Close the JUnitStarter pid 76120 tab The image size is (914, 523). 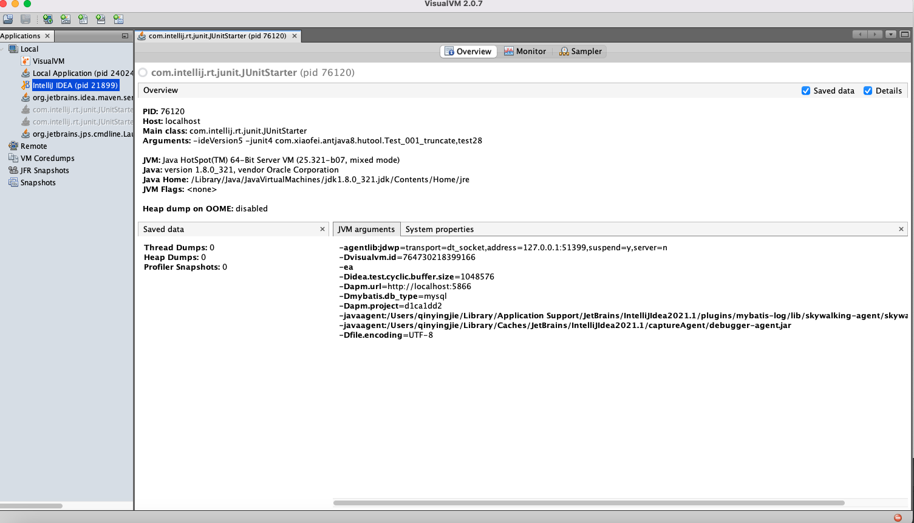coord(295,36)
